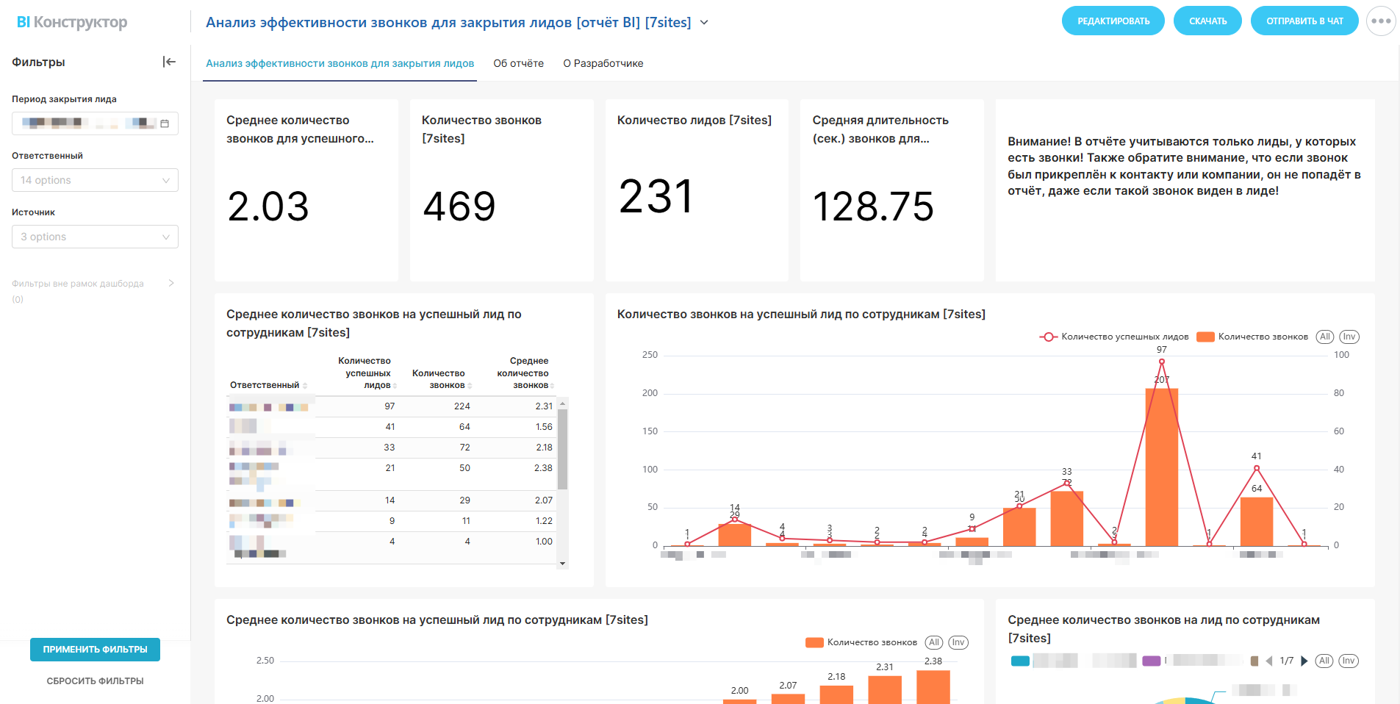Click the KPI value 469

point(459,206)
